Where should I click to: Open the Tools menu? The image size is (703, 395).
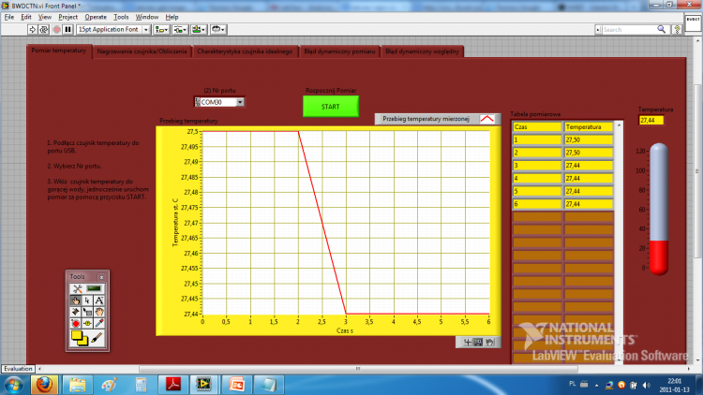point(121,17)
